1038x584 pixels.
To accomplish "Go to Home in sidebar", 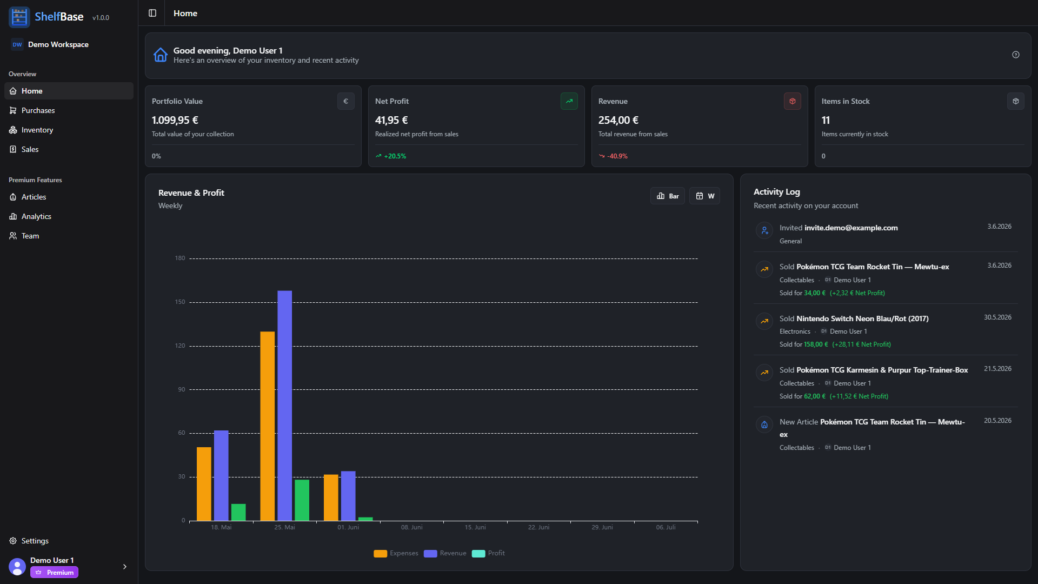I will pos(69,91).
